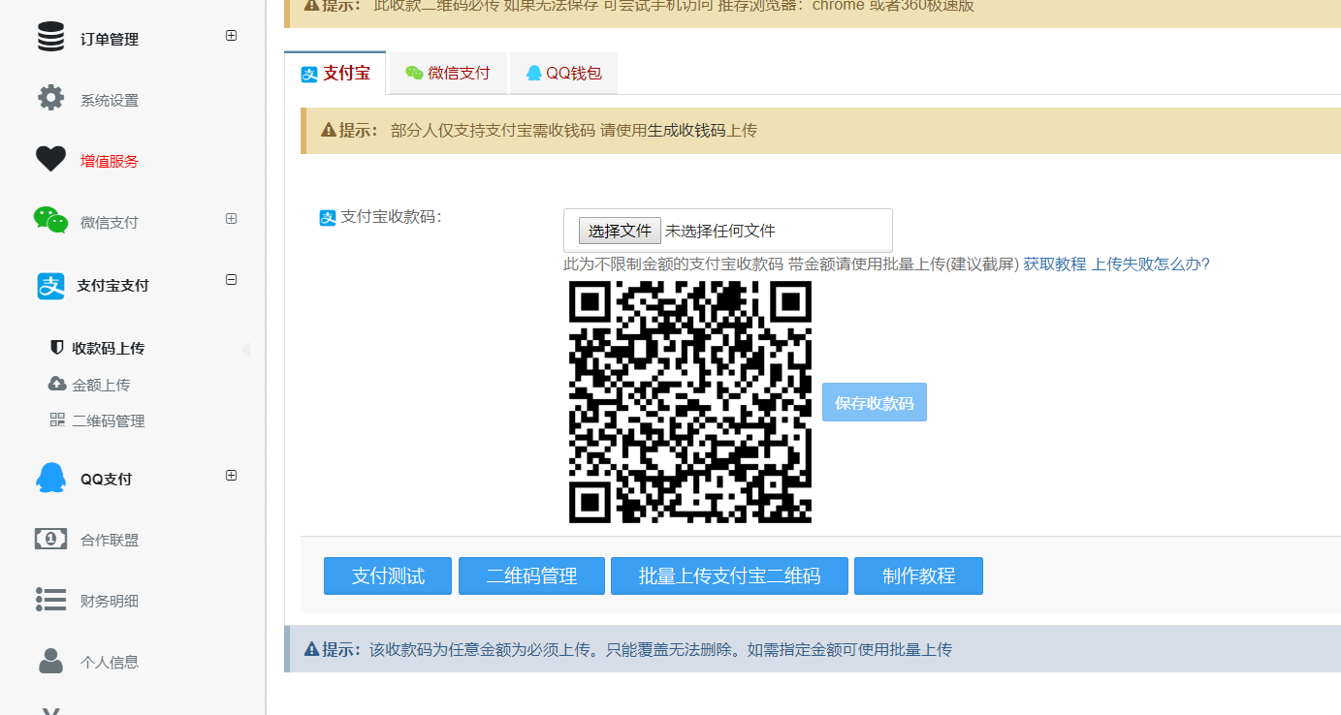Open 财务明细 in the sidebar
This screenshot has width=1341, height=715.
(110, 602)
